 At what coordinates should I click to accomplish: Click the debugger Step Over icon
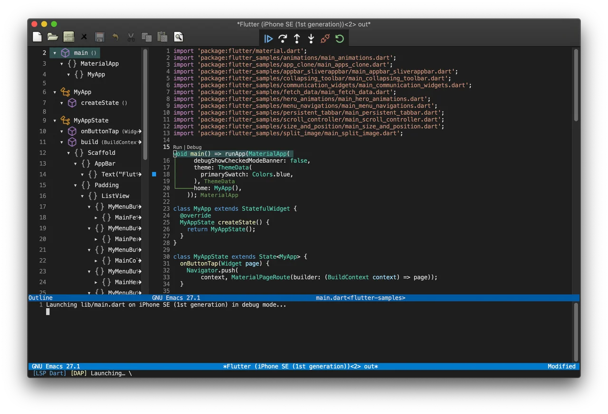283,38
